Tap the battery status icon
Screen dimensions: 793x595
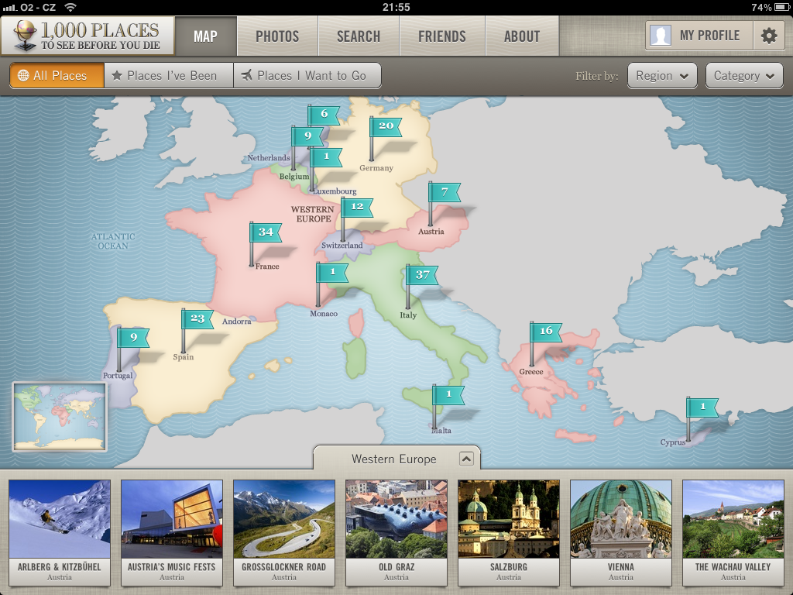click(782, 7)
